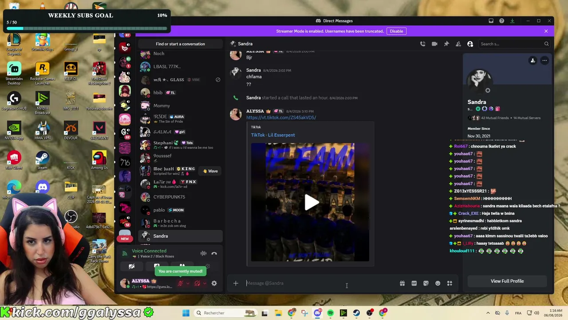Select the Sandra conversation in DM list
Screen dimensions: 568x320
(180, 236)
